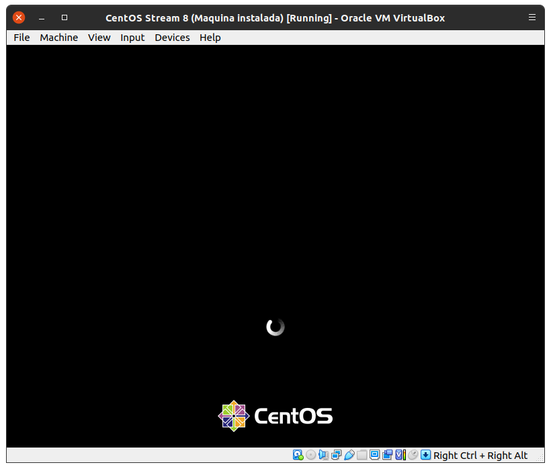Open the Machine menu
551x469 pixels.
[x=58, y=38]
